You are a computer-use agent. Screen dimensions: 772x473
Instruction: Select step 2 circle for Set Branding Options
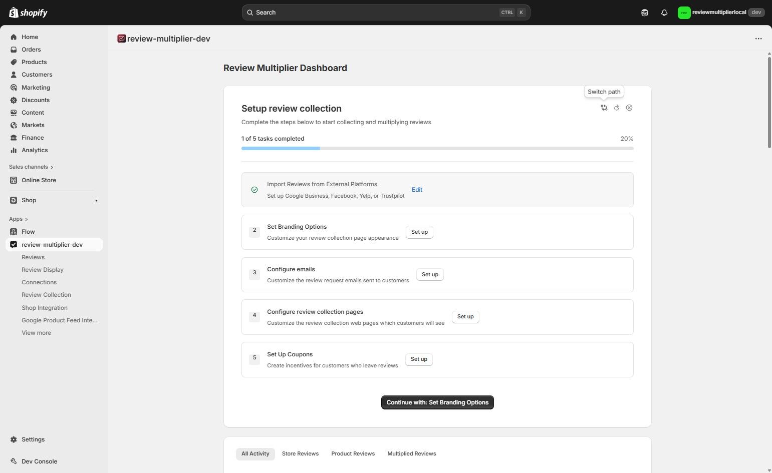[x=254, y=230]
